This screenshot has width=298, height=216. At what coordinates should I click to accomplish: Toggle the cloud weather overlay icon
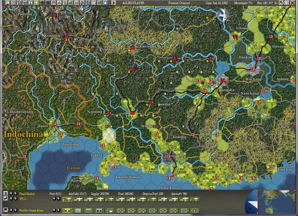pyautogui.click(x=105, y=3)
